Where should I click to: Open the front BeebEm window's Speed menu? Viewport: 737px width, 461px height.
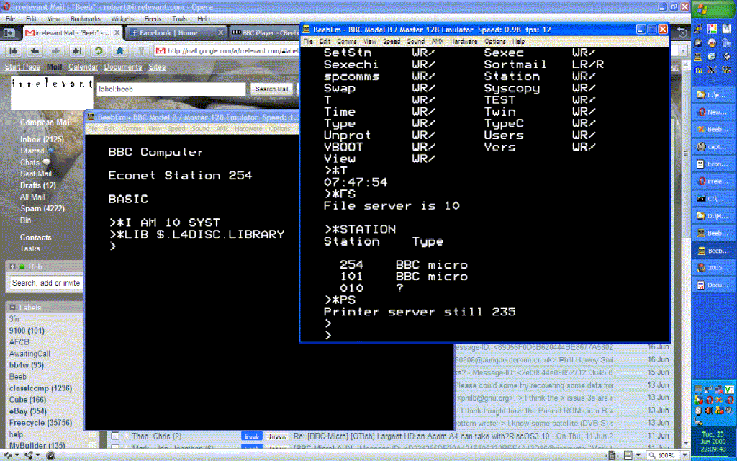pyautogui.click(x=391, y=41)
